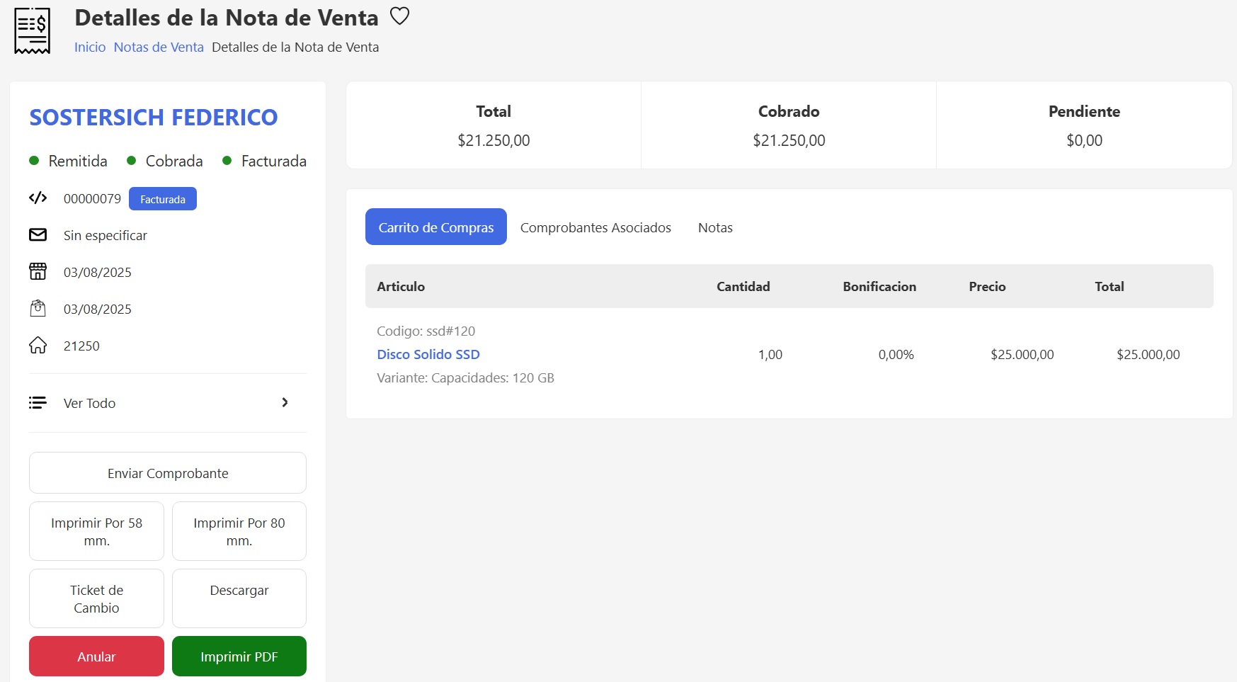The image size is (1237, 682).
Task: Switch to the Notas tab
Action: [715, 227]
